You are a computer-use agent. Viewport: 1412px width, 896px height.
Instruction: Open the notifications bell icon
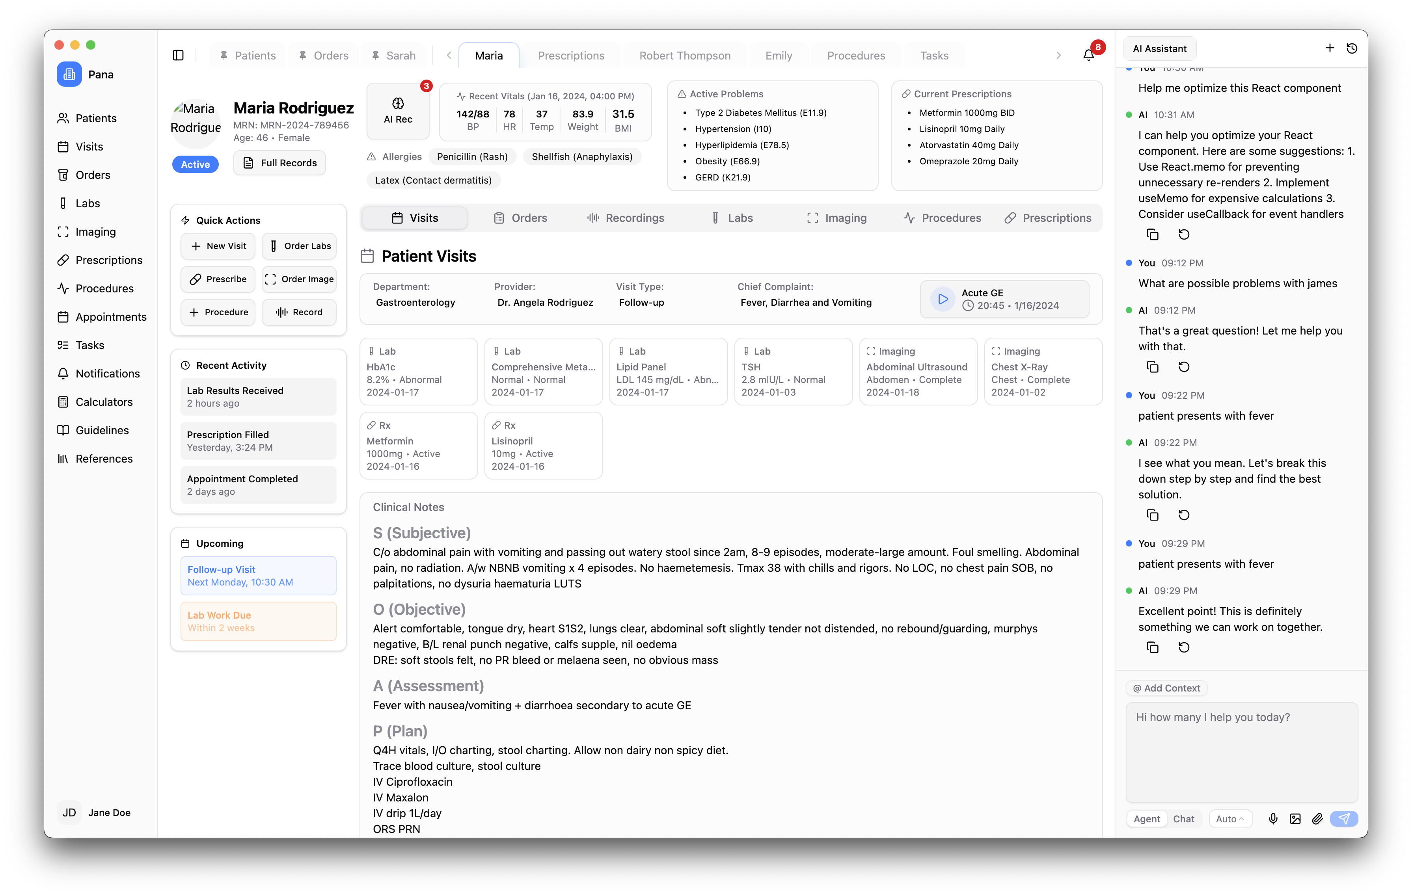click(1088, 55)
